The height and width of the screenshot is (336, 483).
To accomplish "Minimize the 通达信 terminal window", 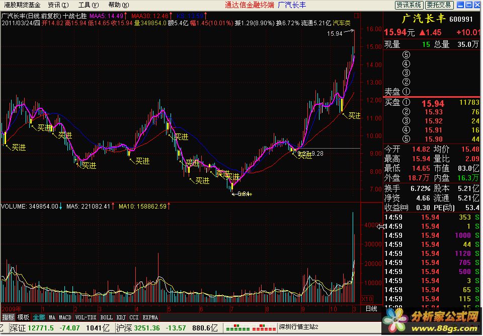I will coord(460,5).
